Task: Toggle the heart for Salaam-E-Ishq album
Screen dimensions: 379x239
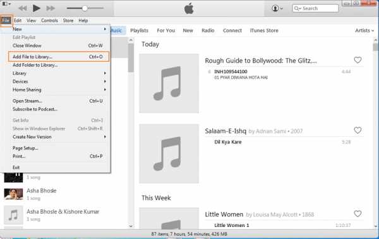Action: (x=358, y=131)
